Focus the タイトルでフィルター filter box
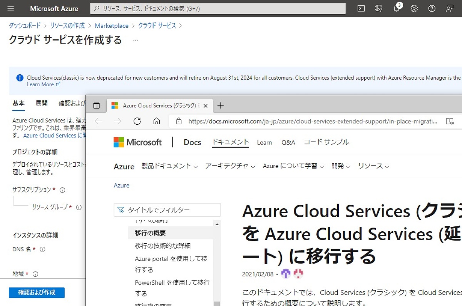The height and width of the screenshot is (306, 462). tap(167, 210)
